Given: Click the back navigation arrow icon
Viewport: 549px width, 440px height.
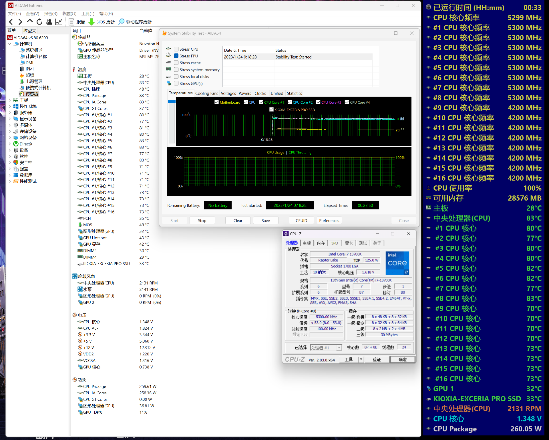Looking at the screenshot, I should click(x=11, y=22).
